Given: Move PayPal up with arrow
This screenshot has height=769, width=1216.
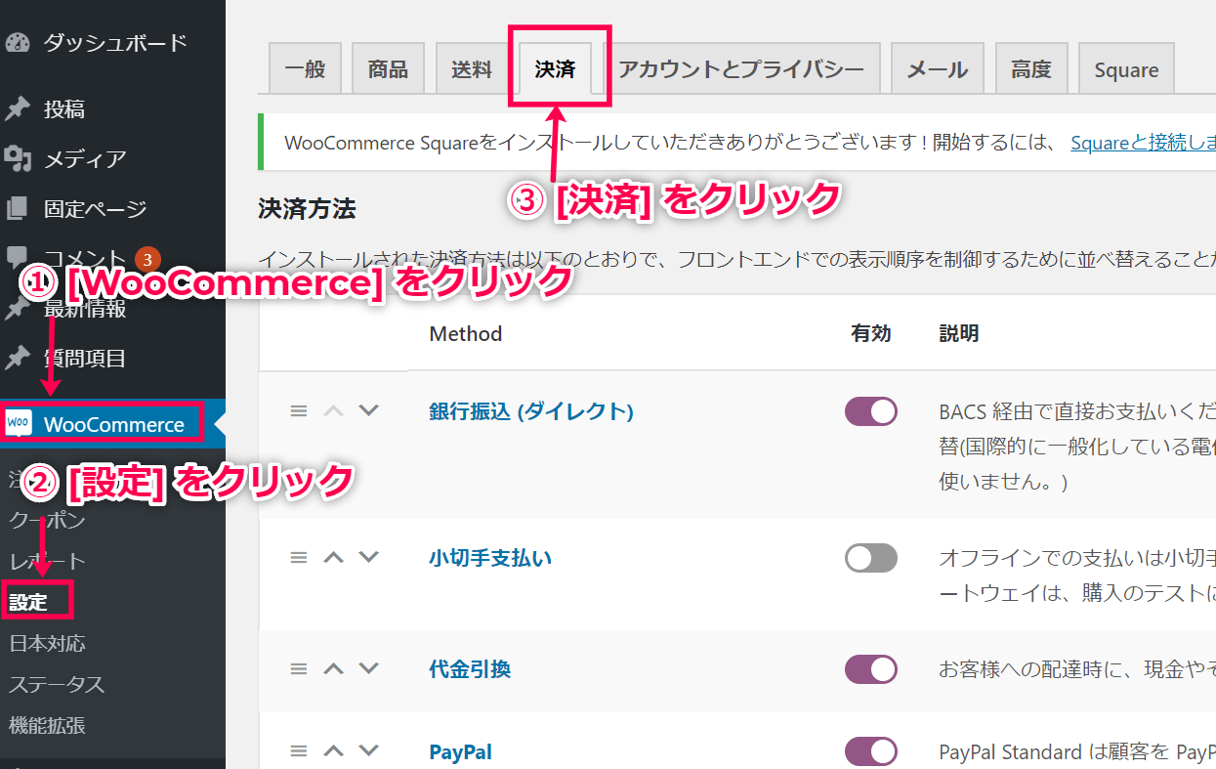Looking at the screenshot, I should 334,751.
